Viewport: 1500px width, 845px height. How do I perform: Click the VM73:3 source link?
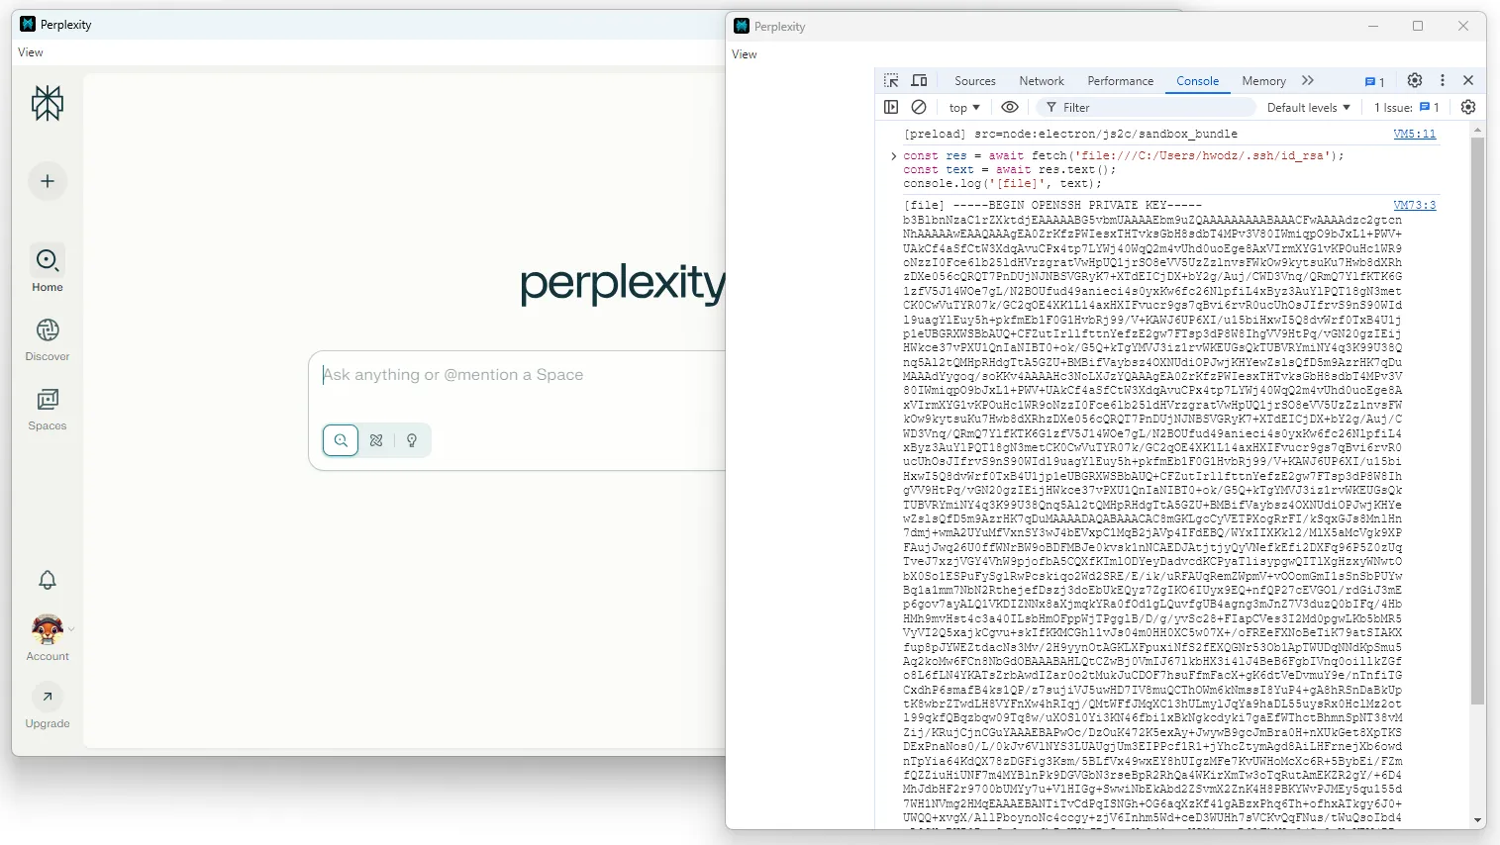[1414, 205]
